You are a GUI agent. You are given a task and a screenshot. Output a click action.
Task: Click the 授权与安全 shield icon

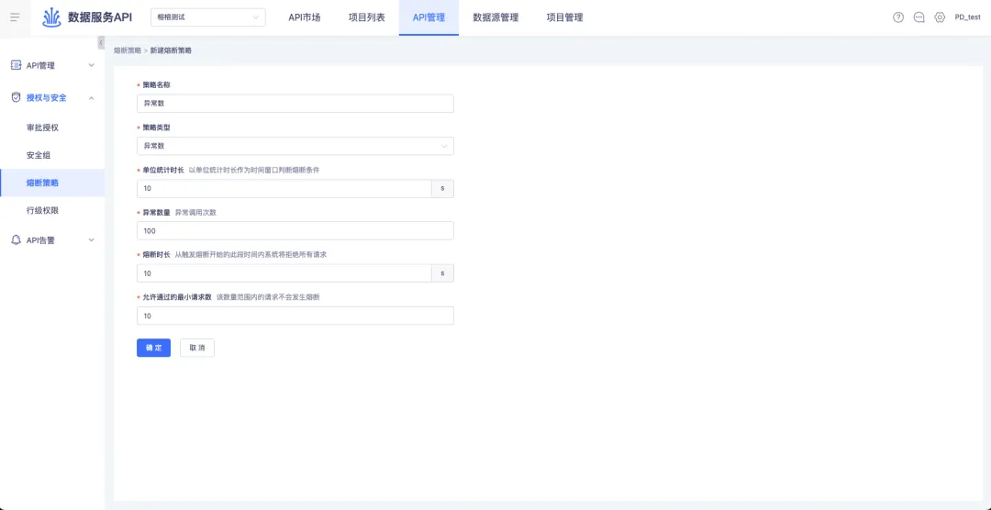17,98
